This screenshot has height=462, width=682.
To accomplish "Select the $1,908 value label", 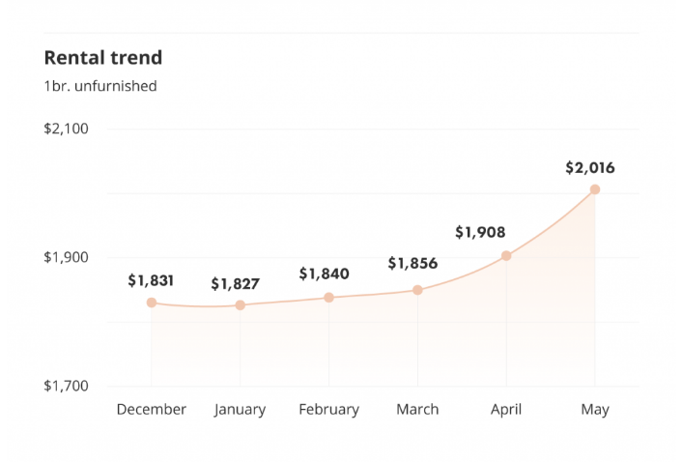I will tap(480, 232).
